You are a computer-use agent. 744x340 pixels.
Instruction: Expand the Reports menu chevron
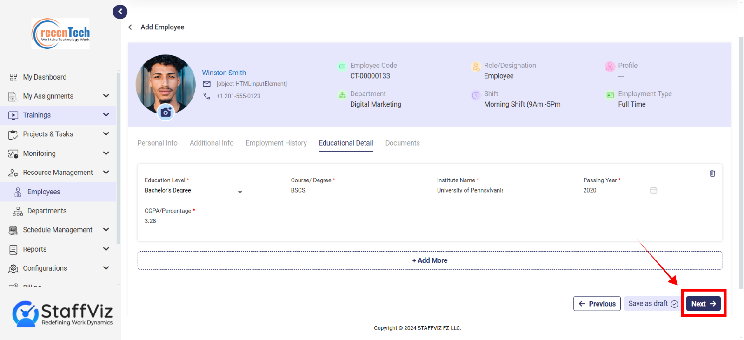click(106, 249)
